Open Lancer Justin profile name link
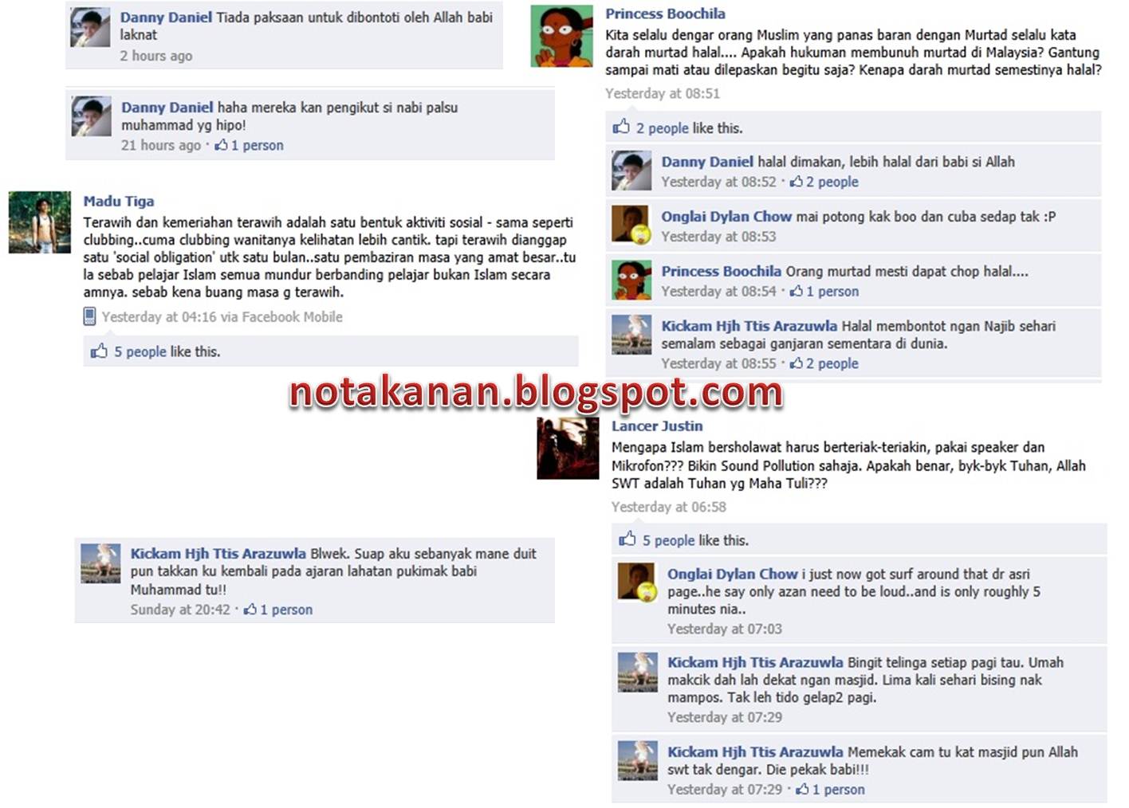The width and height of the screenshot is (1129, 808). [657, 426]
